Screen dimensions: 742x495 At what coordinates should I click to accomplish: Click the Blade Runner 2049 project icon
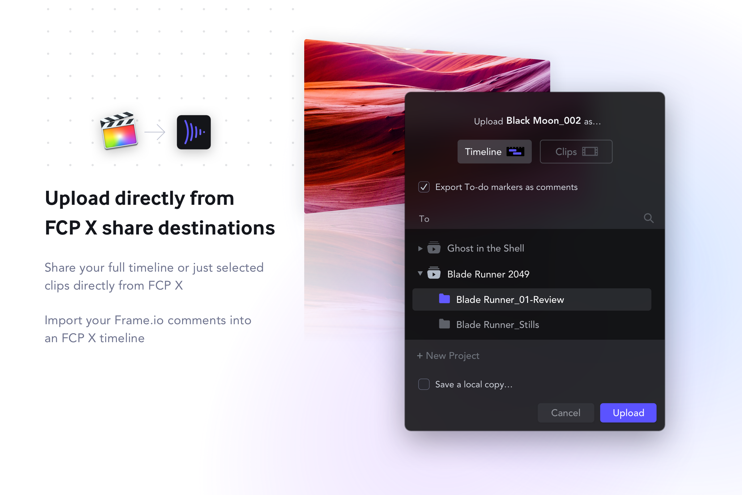click(x=434, y=274)
